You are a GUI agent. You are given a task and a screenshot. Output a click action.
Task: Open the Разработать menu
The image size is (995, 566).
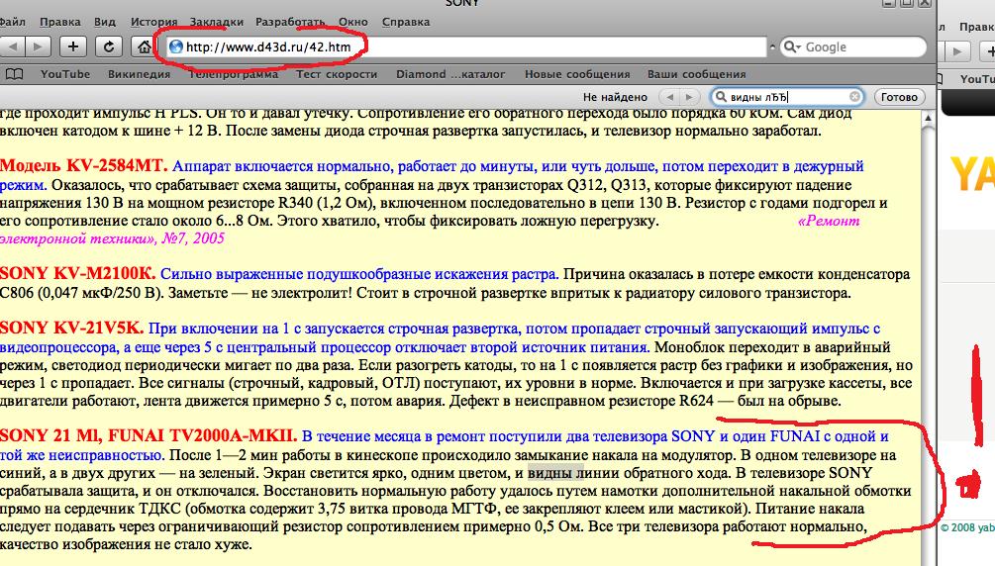pyautogui.click(x=290, y=22)
